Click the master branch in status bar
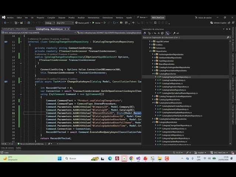 (x=200, y=153)
